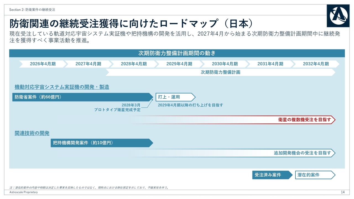Viewport: 354px width, 199px height.
Task: Select the 把持機構開発案件（約10億円） bar
Action: coord(101,143)
